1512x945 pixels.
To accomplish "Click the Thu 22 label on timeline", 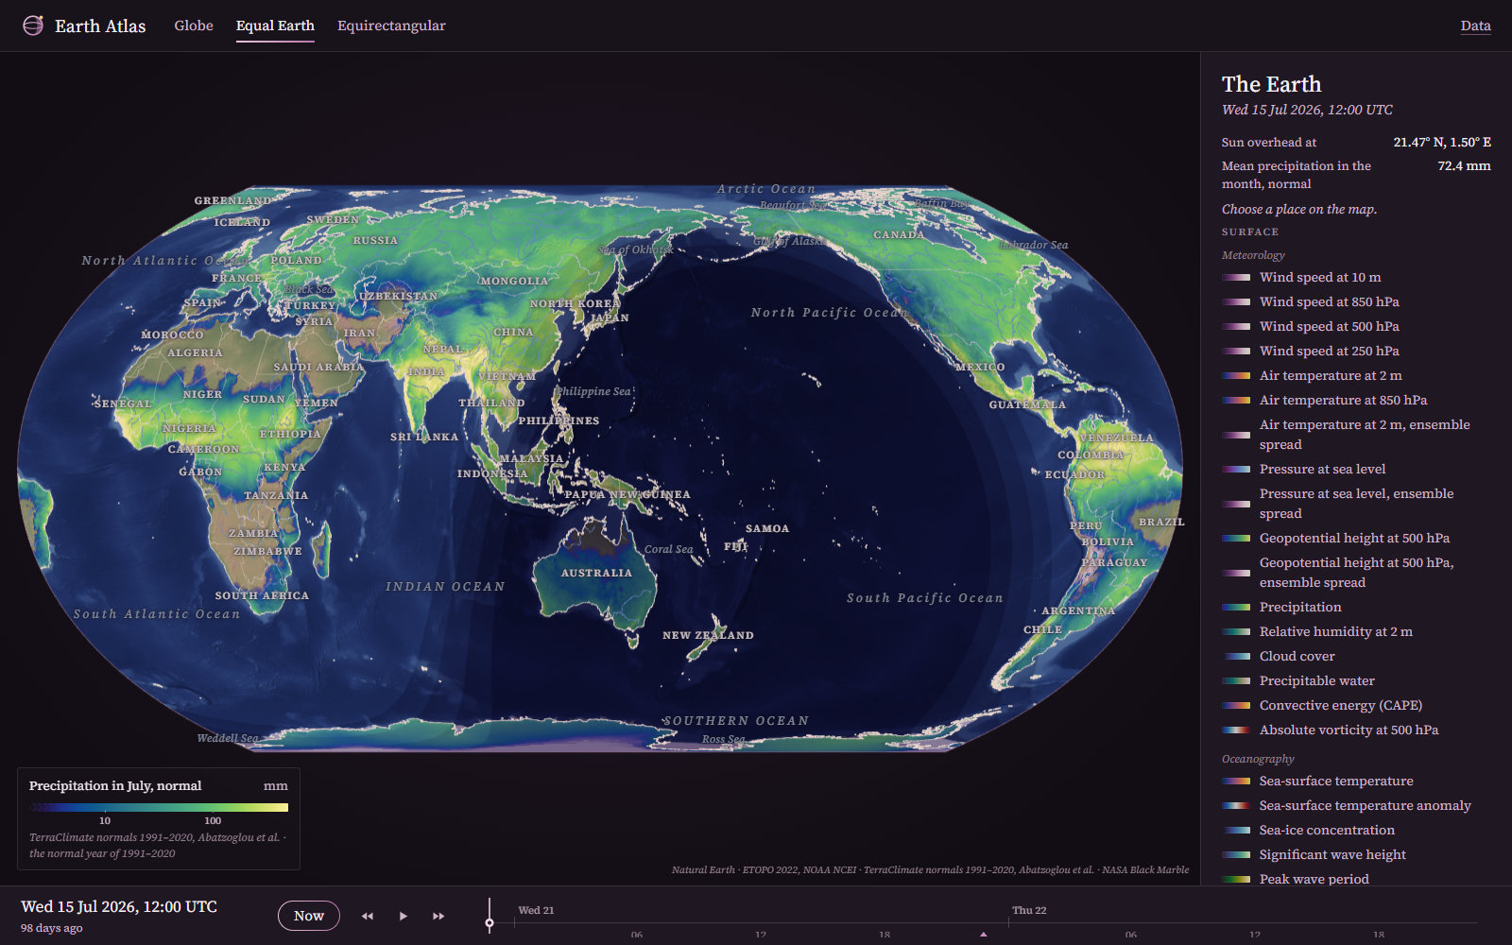I will (x=1029, y=910).
